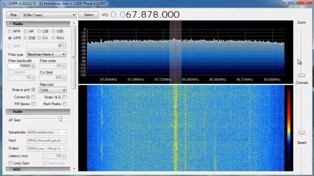Click the 67,396MHz frequency label
Viewport: 314px width, 176px height.
tap(136, 79)
